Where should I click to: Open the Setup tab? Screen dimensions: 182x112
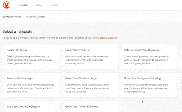click(39, 5)
